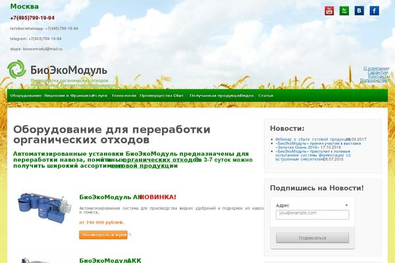
Task: Open the VKontakte social icon
Action: (359, 11)
